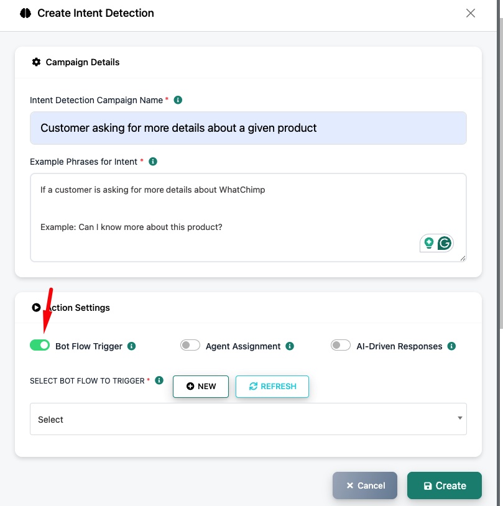503x506 pixels.
Task: Click the Campaign Name input field
Action: [x=248, y=128]
